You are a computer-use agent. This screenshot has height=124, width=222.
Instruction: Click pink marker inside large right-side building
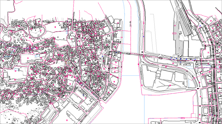click(x=208, y=52)
